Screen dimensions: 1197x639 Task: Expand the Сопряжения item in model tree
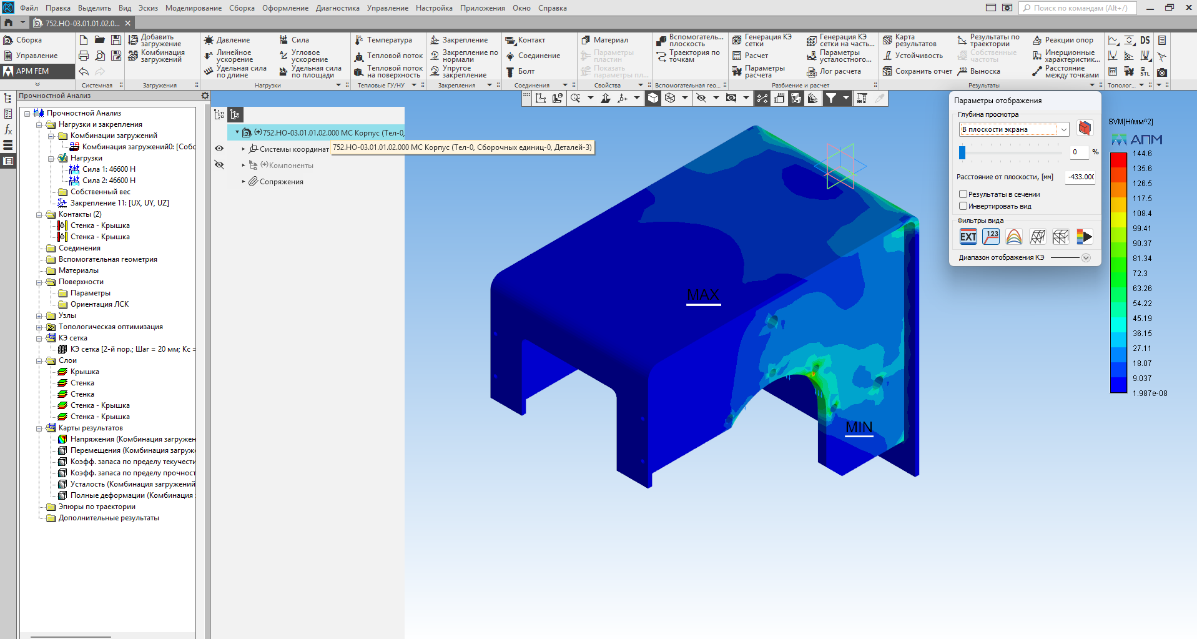point(244,182)
